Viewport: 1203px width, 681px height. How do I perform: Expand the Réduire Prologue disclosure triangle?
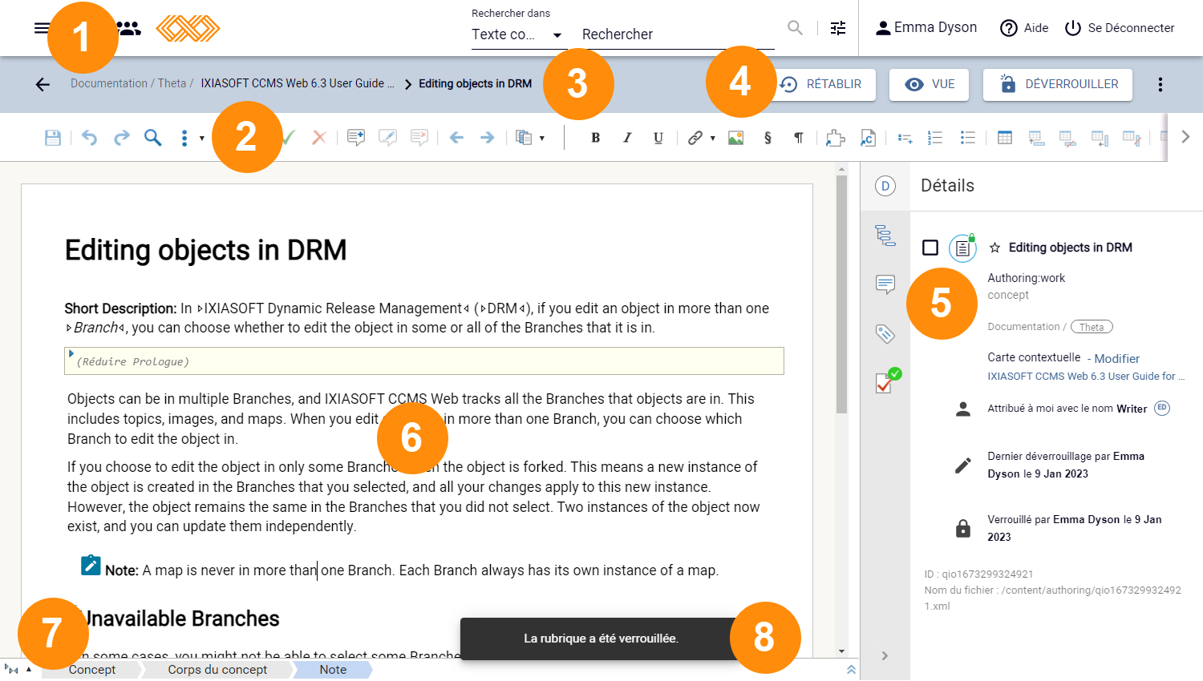click(71, 353)
